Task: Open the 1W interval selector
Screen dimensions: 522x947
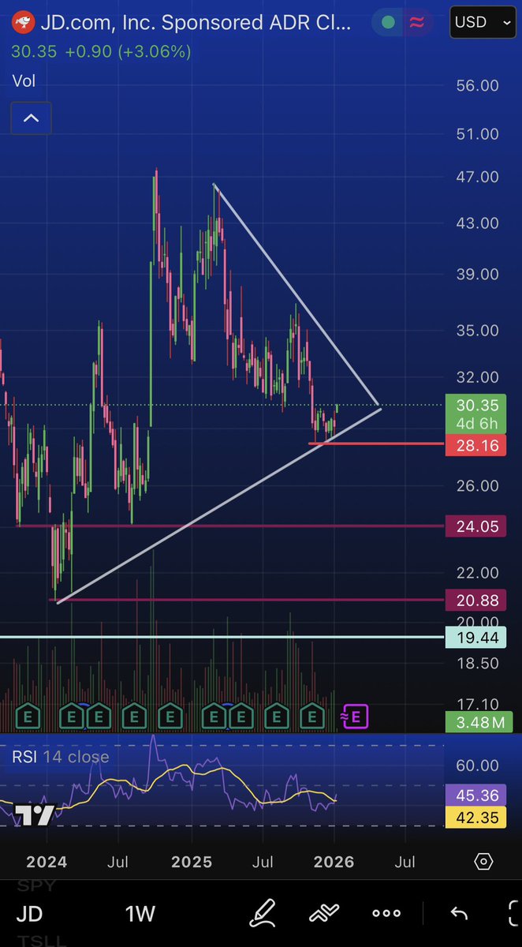Action: 140,914
